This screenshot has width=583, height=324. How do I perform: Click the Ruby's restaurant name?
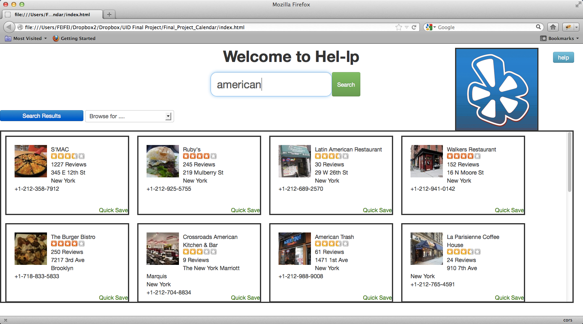point(192,149)
